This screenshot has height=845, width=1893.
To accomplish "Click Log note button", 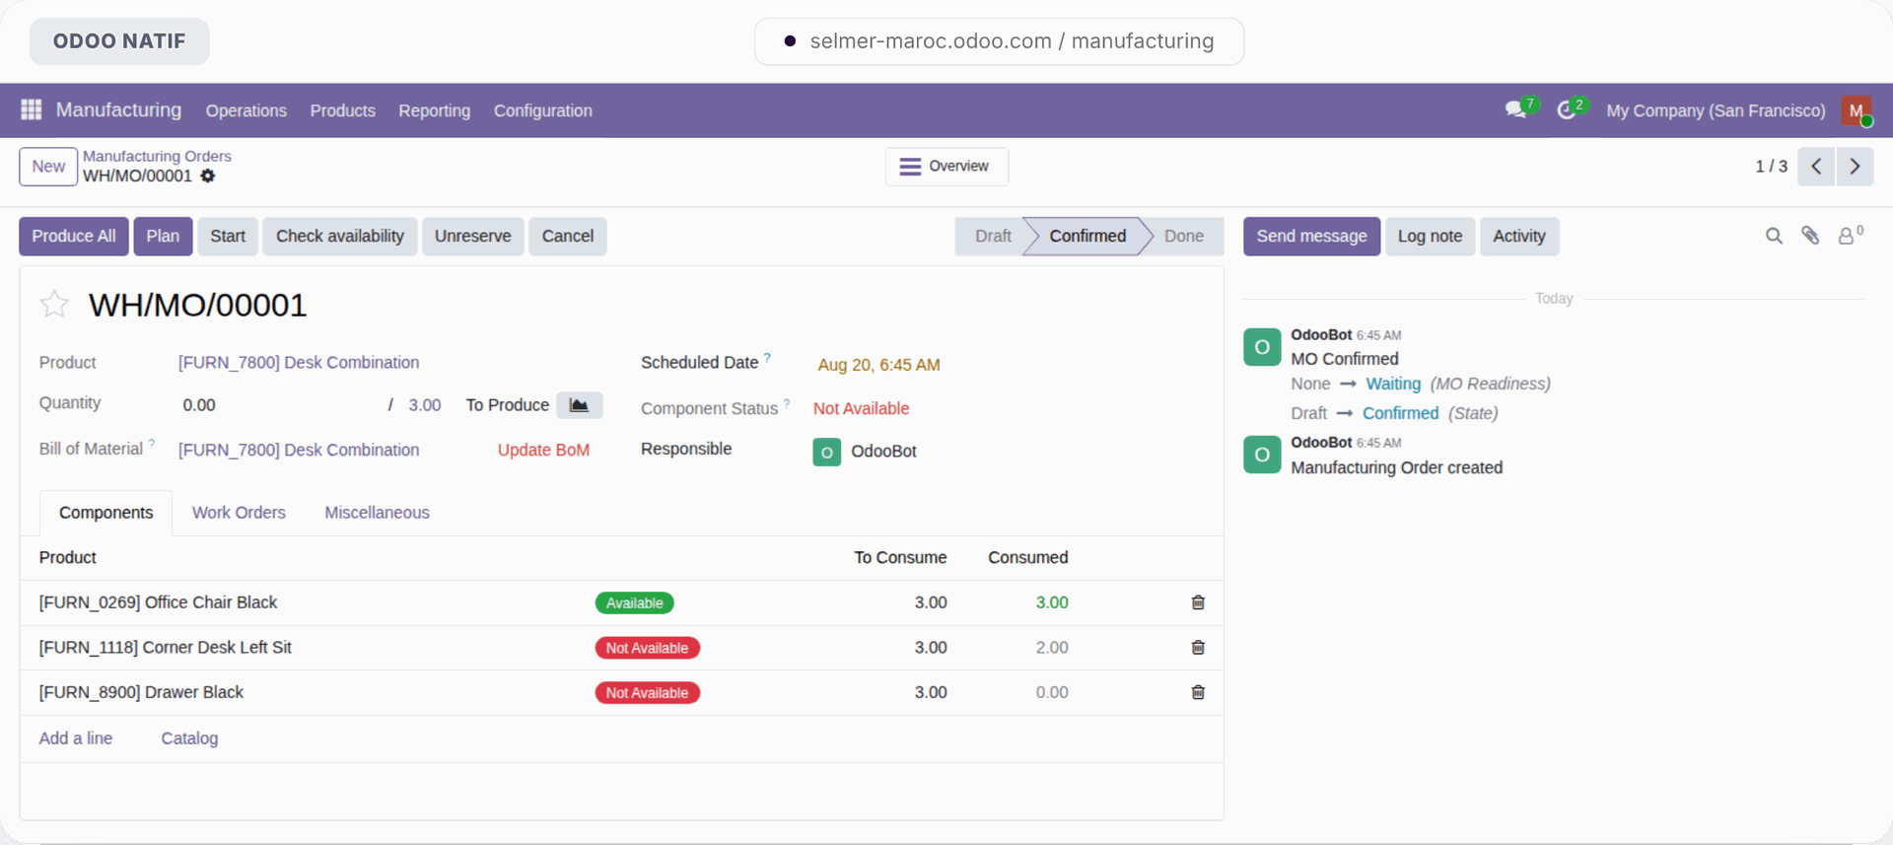I will click(1430, 236).
